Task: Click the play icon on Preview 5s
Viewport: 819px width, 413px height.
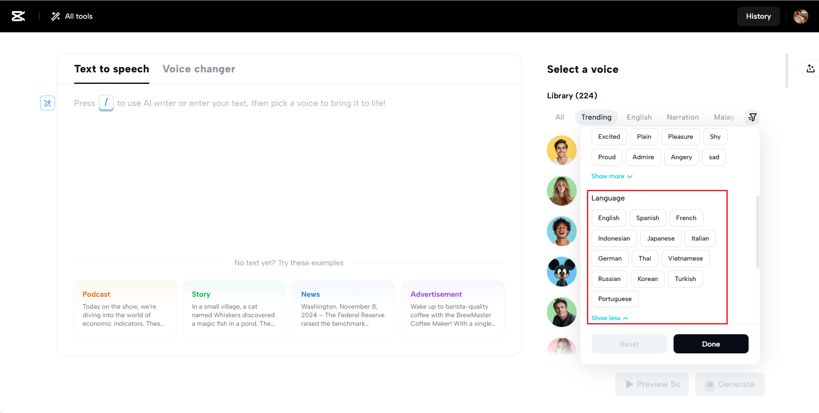Action: (629, 384)
